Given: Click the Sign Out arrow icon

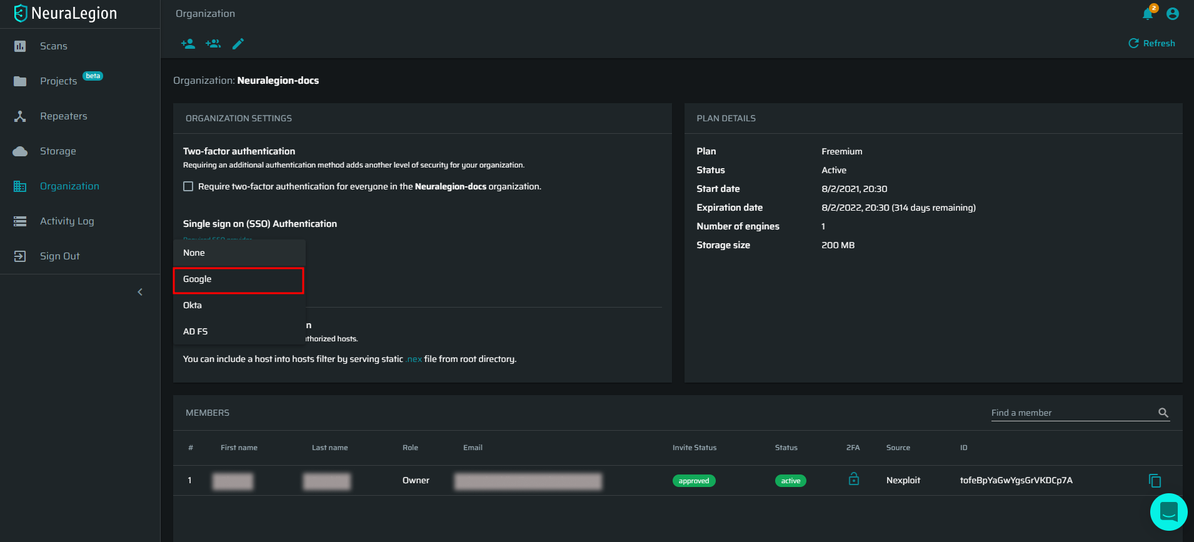Looking at the screenshot, I should click(20, 256).
